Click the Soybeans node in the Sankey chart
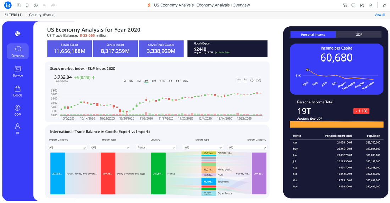The image size is (390, 203). tap(209, 181)
